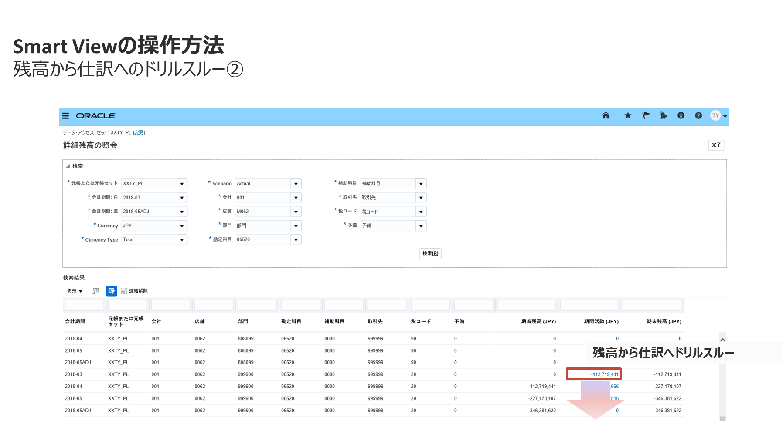Open the 会計期間: 自 dropdown

[x=182, y=198]
